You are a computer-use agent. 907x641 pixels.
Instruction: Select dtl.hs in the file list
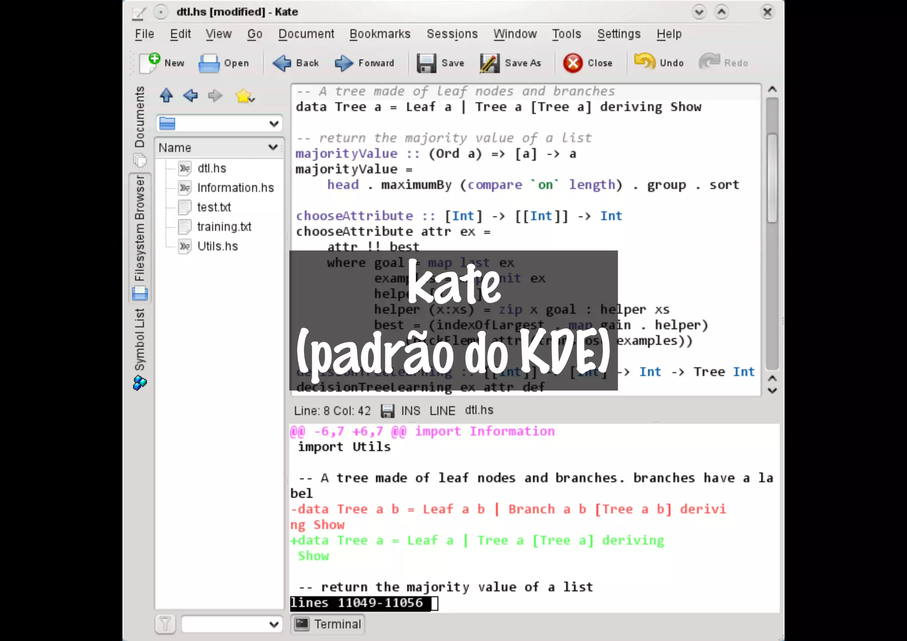coord(212,169)
